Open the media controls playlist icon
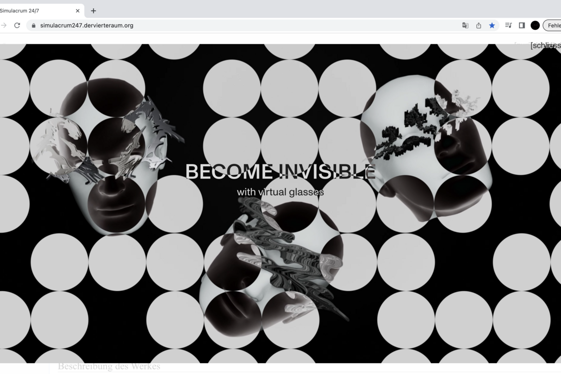Viewport: 561px width, 374px height. pos(508,26)
